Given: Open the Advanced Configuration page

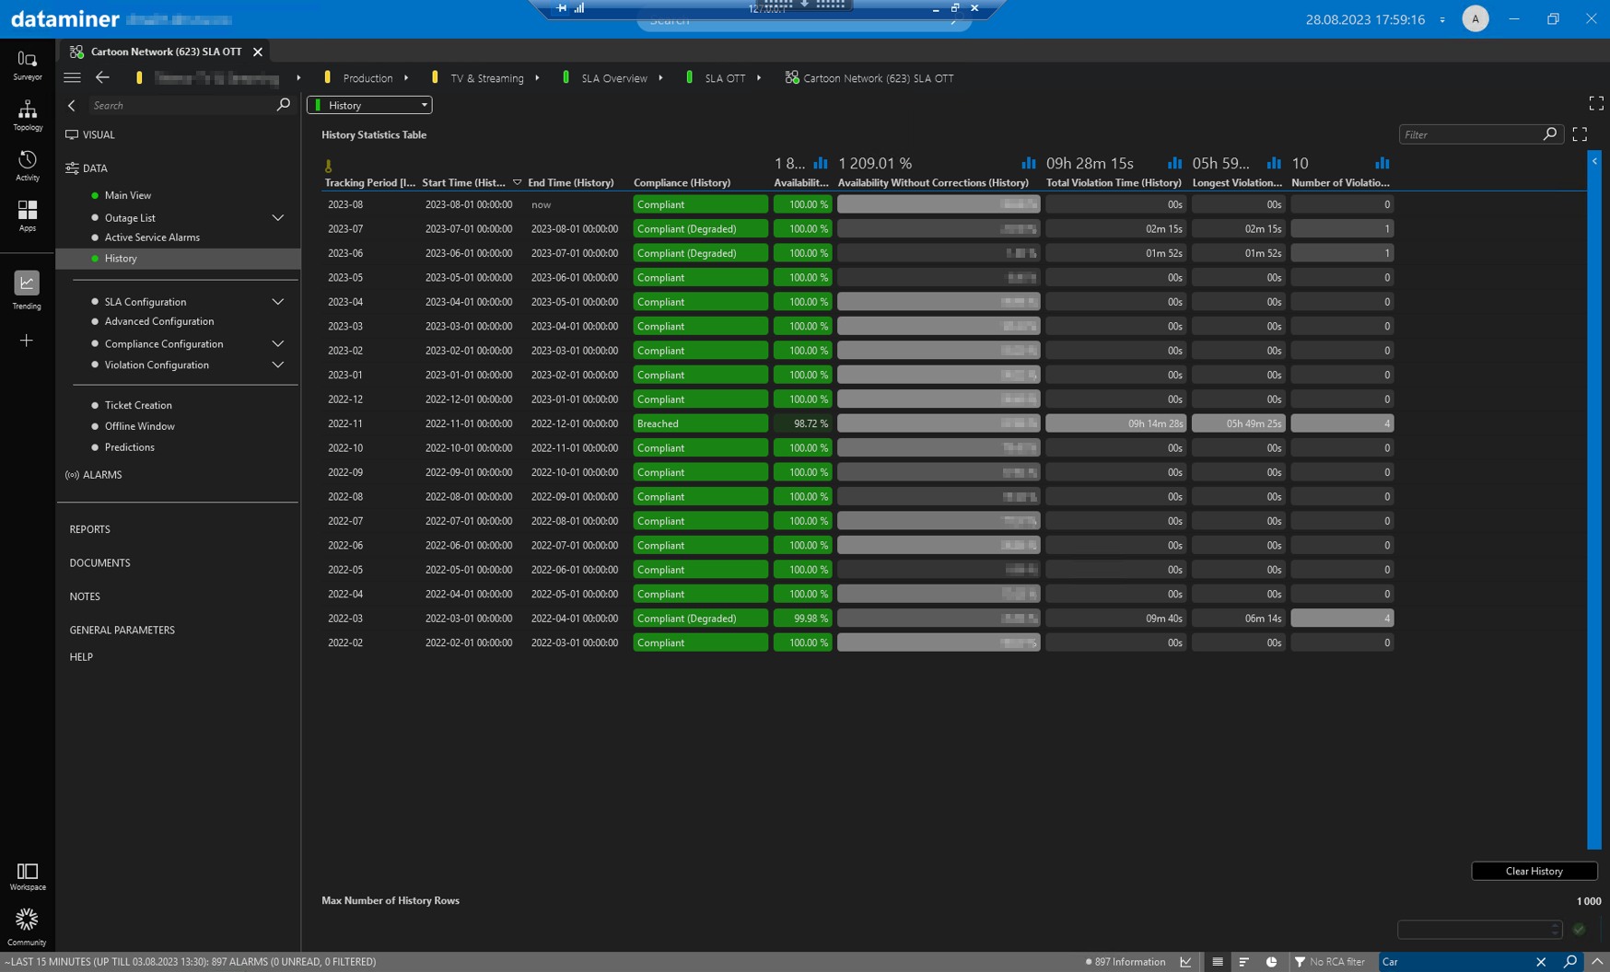Looking at the screenshot, I should (159, 321).
